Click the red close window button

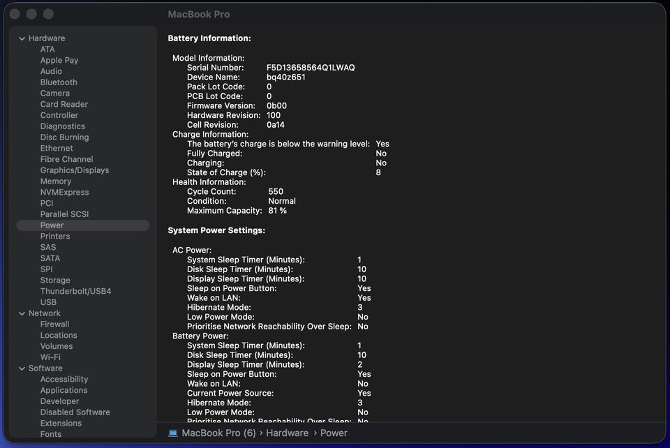pos(15,14)
